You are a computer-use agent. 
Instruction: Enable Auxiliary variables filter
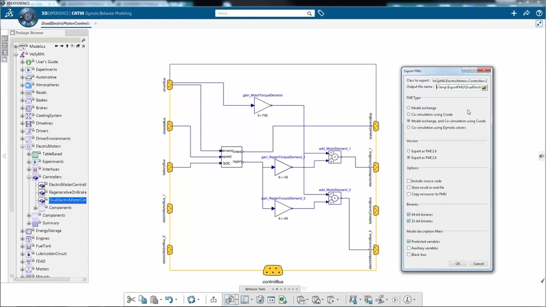tap(408, 248)
